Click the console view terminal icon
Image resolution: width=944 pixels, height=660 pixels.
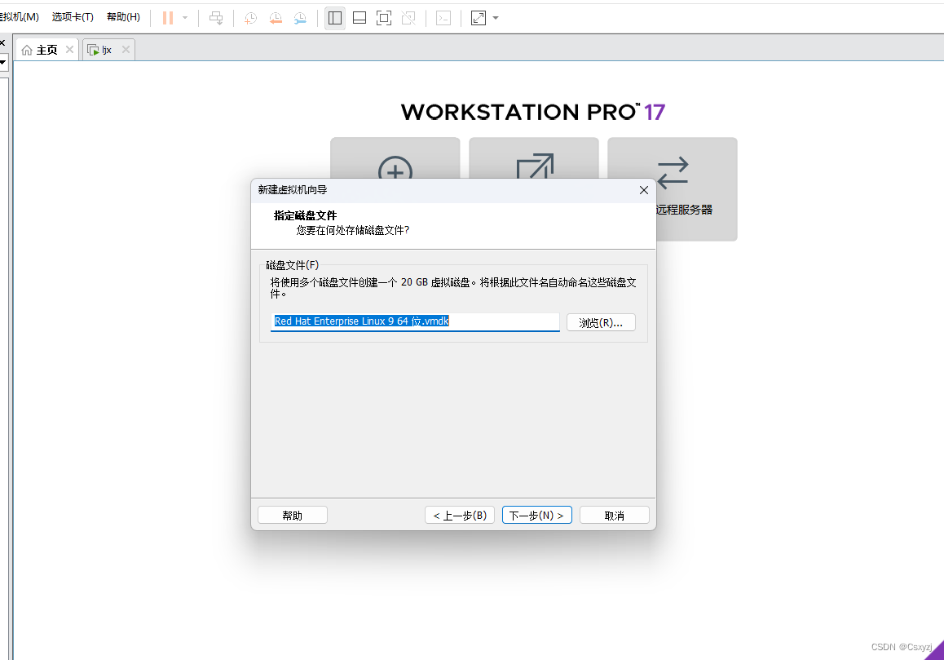pos(443,18)
